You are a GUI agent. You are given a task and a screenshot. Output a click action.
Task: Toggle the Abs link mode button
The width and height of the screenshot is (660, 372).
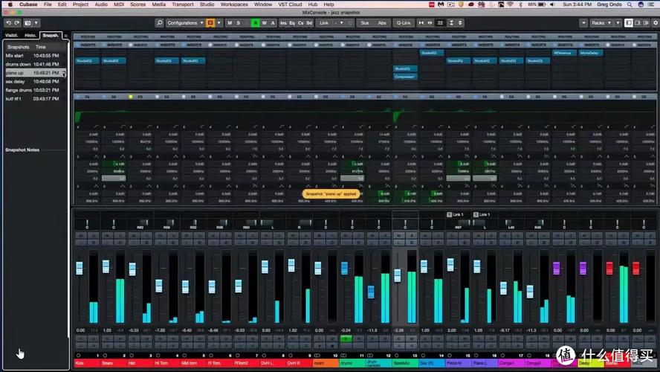click(382, 23)
